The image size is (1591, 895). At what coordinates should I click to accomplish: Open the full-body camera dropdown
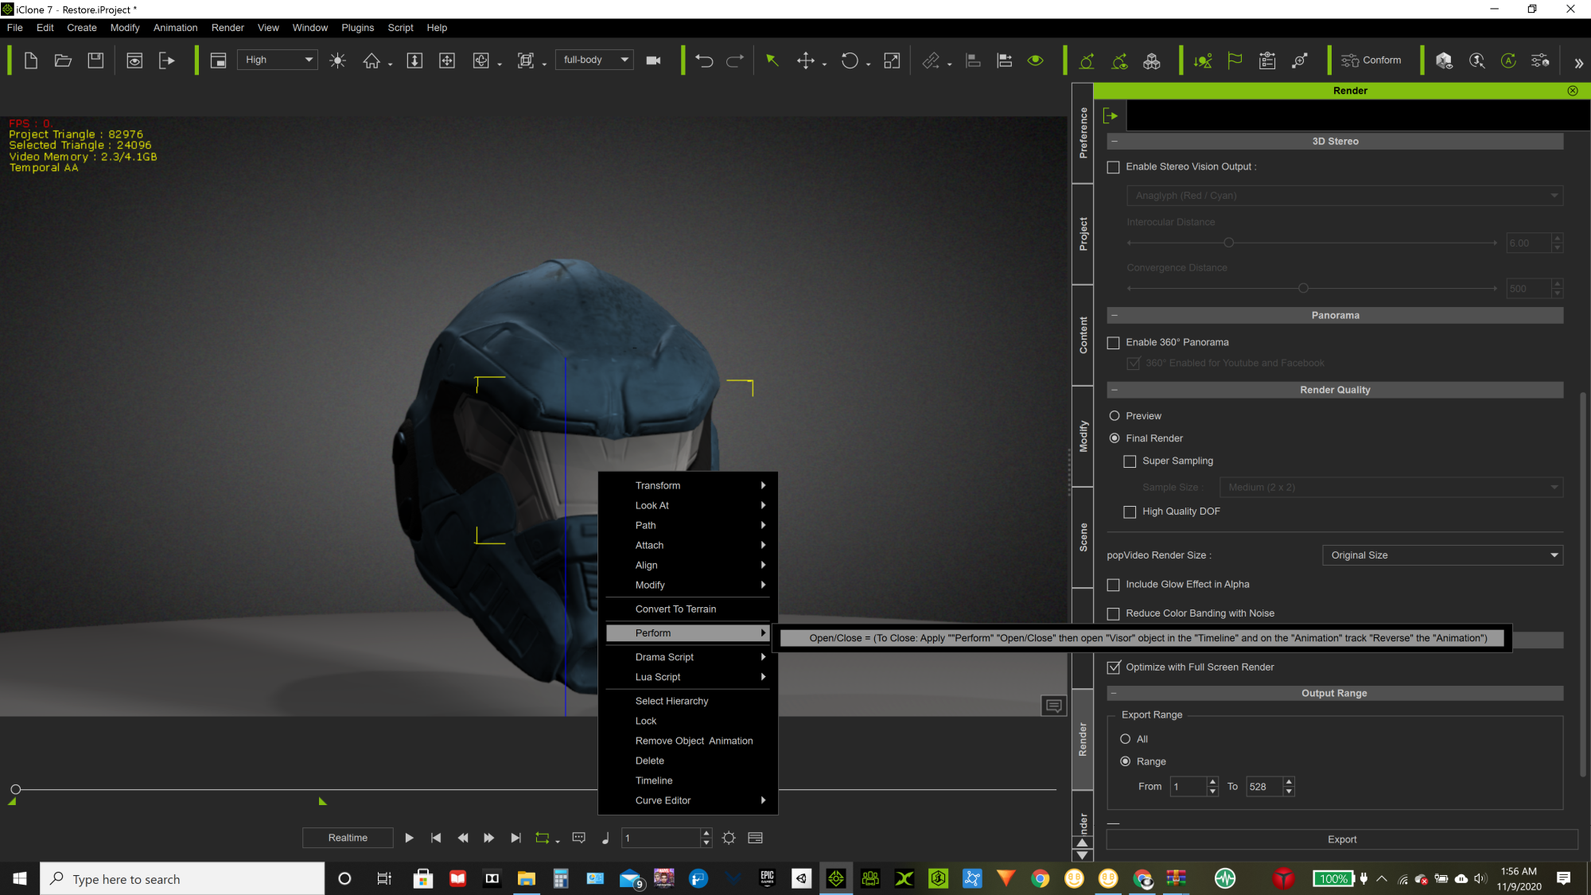594,60
